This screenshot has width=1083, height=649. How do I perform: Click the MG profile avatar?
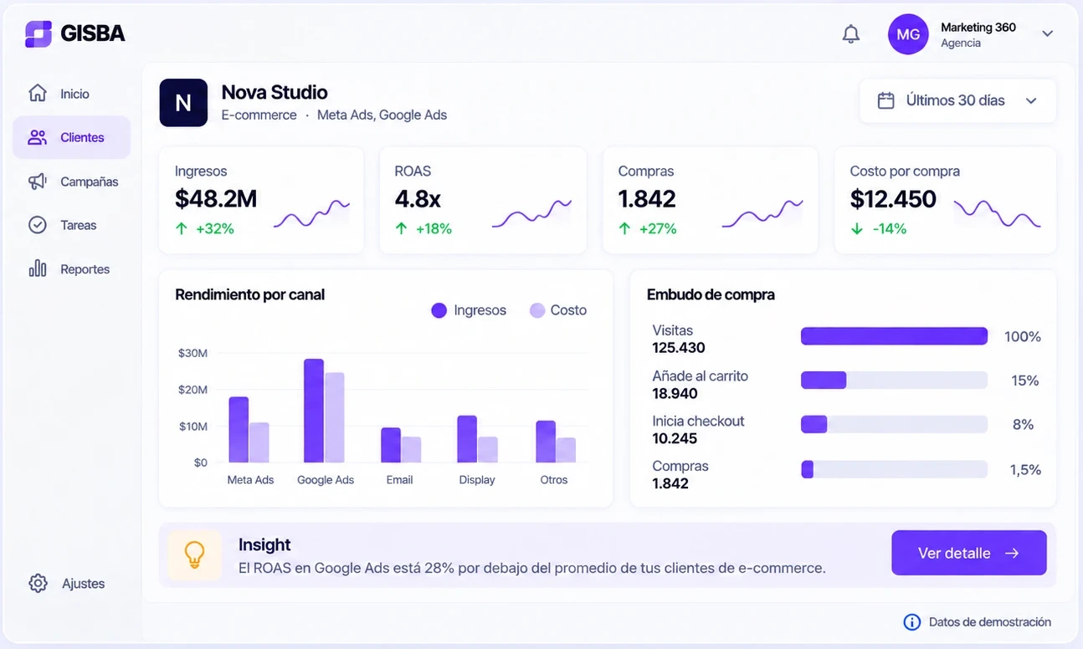click(908, 34)
